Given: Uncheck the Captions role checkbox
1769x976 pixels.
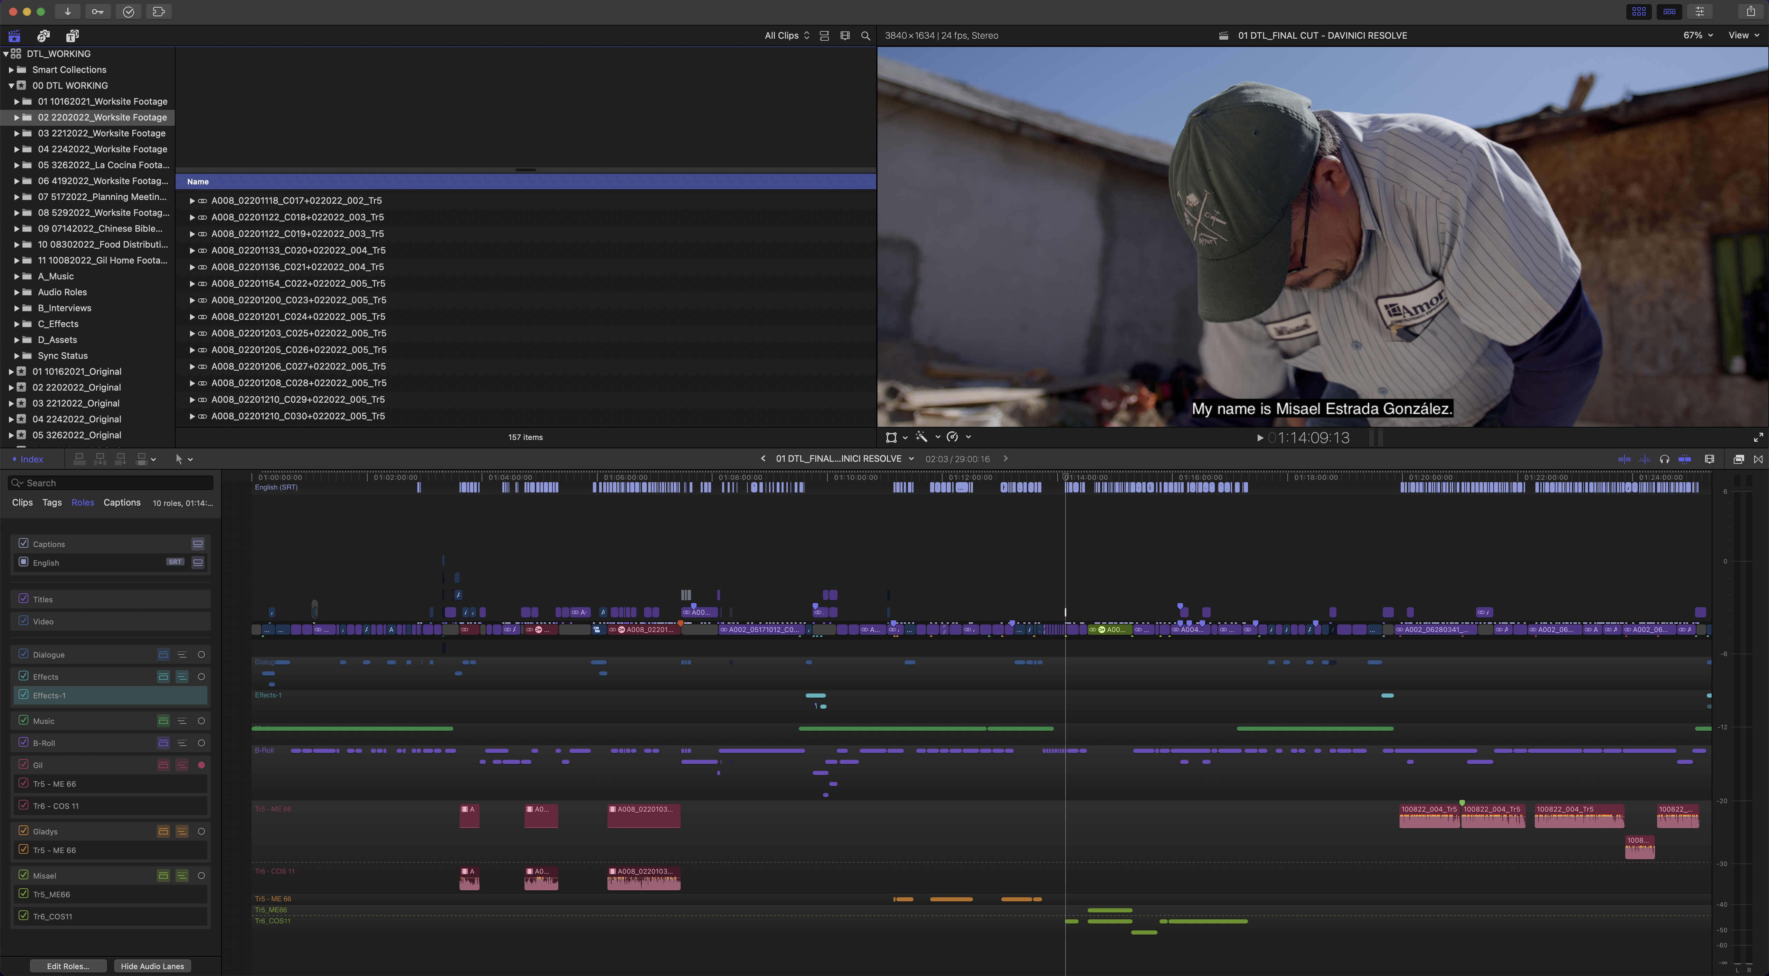Looking at the screenshot, I should point(23,543).
